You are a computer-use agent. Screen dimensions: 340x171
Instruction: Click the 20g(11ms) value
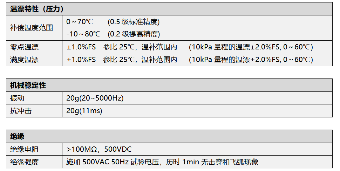point(84,111)
